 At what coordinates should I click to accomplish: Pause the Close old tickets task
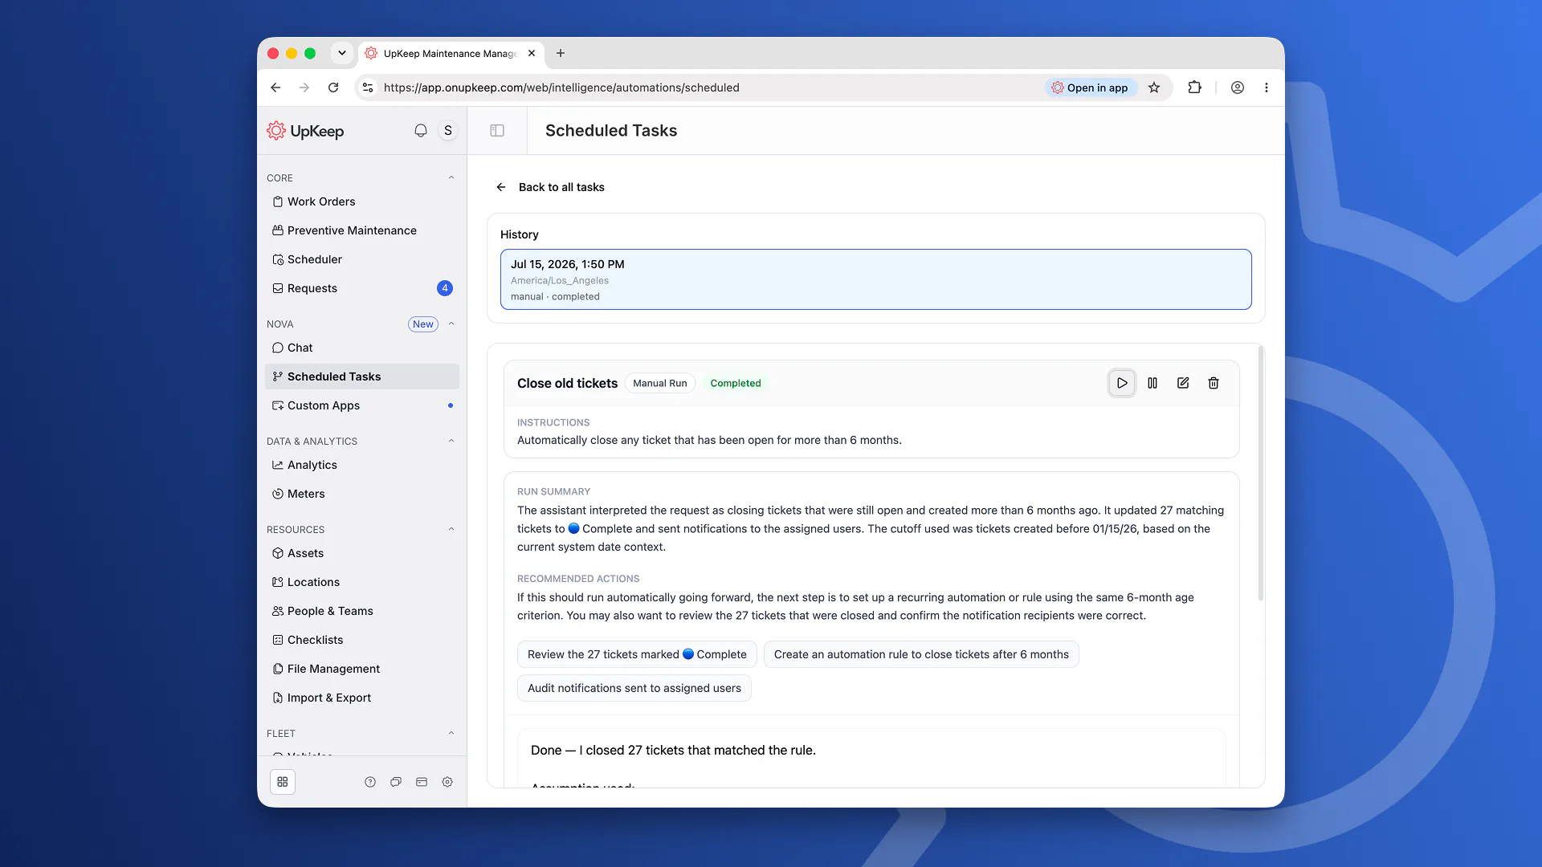pos(1152,383)
